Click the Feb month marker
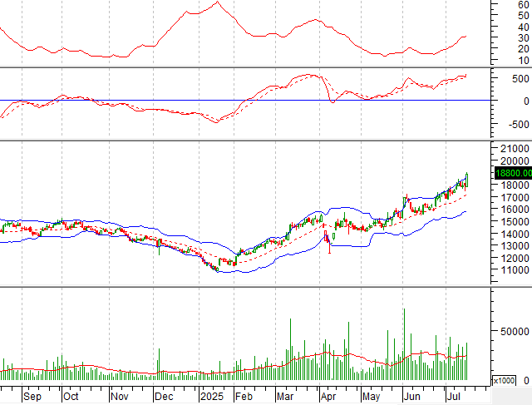Viewport: 532px width, 405px height. click(243, 398)
